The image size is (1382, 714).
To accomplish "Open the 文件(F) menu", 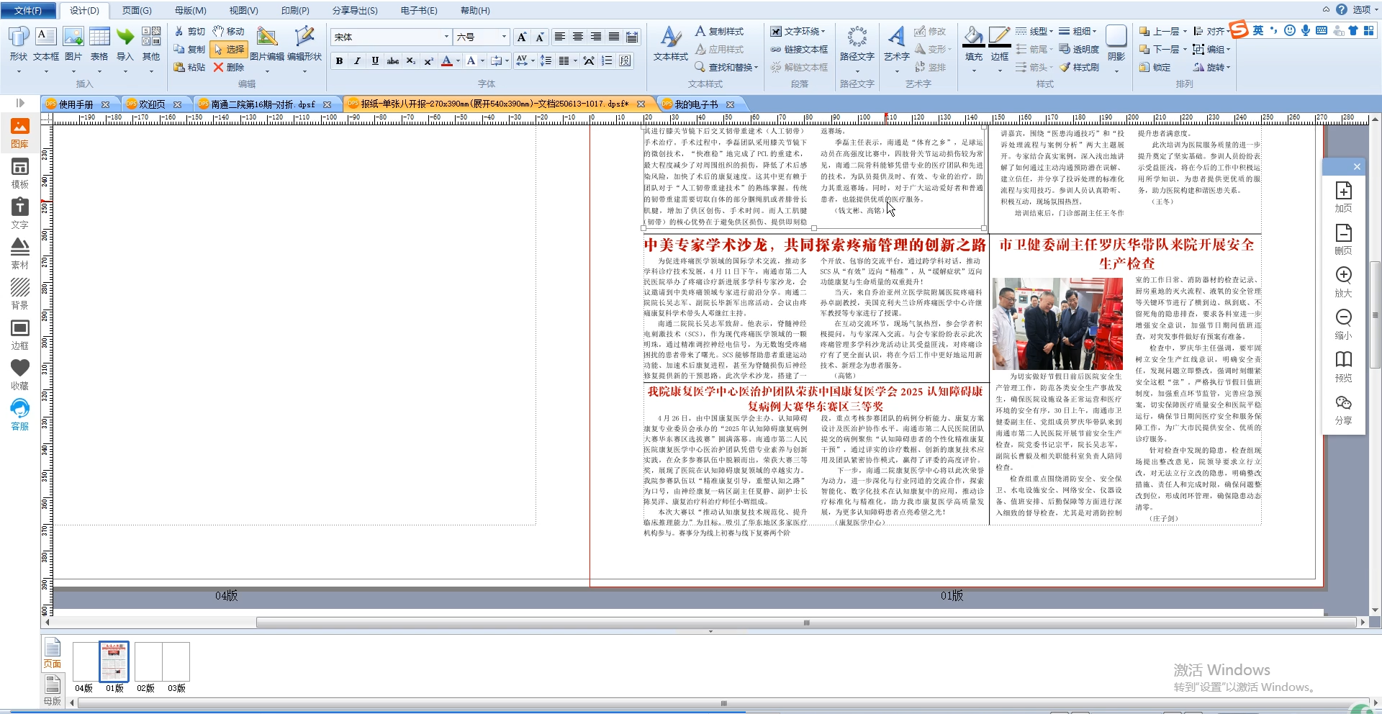I will [x=28, y=10].
